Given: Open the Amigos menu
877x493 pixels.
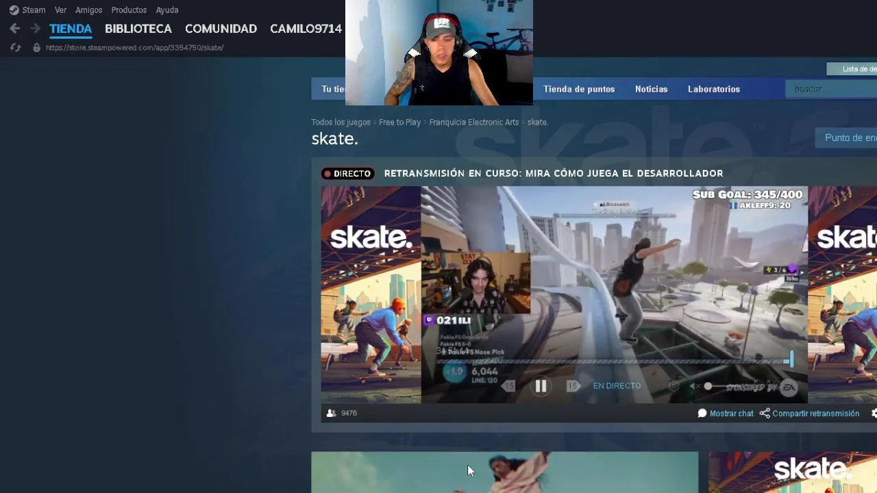Looking at the screenshot, I should click(x=88, y=10).
